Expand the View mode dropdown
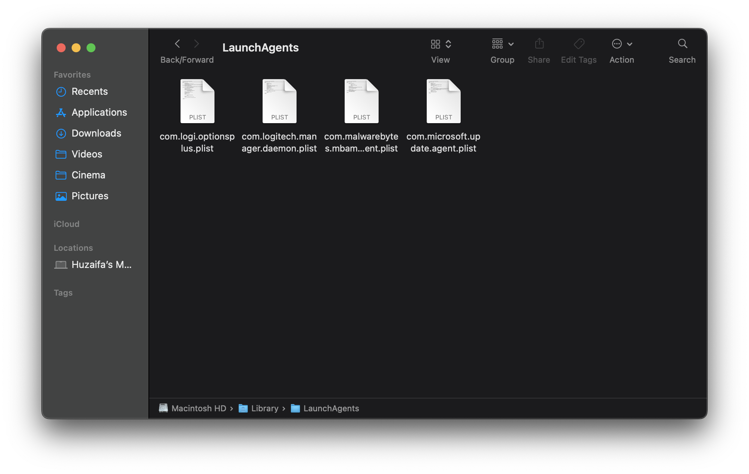Screen dimensions: 749x474 coord(441,44)
